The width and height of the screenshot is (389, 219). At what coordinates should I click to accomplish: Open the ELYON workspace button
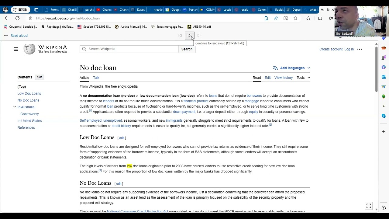[x=20, y=9]
